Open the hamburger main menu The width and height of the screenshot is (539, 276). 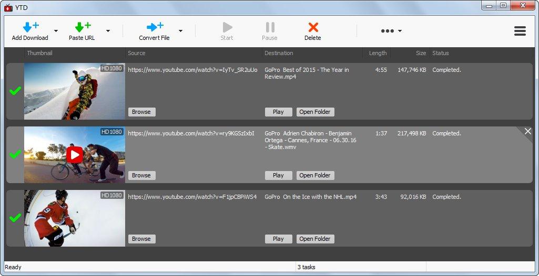(520, 31)
